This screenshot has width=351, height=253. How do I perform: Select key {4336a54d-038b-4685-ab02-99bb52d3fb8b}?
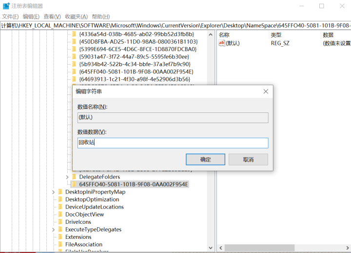click(x=136, y=34)
